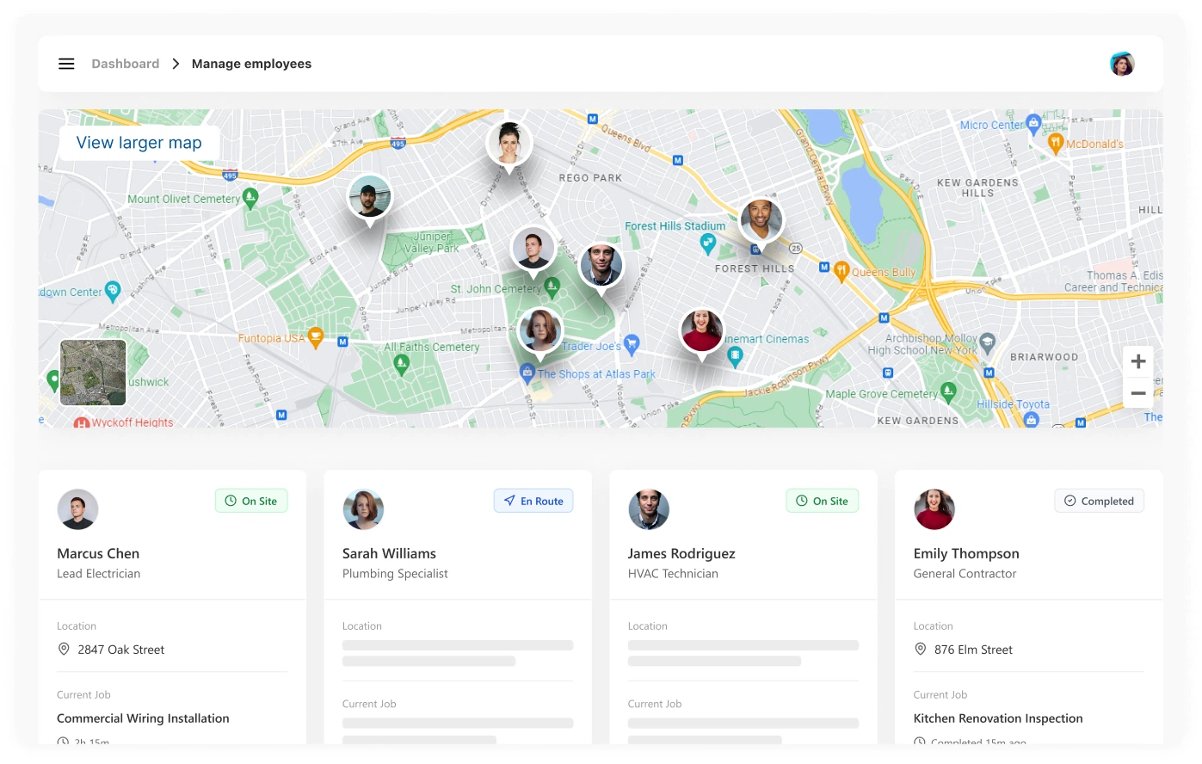This screenshot has height=764, width=1202.
Task: Click the map pin with the beanie-wearing man
Action: [370, 198]
